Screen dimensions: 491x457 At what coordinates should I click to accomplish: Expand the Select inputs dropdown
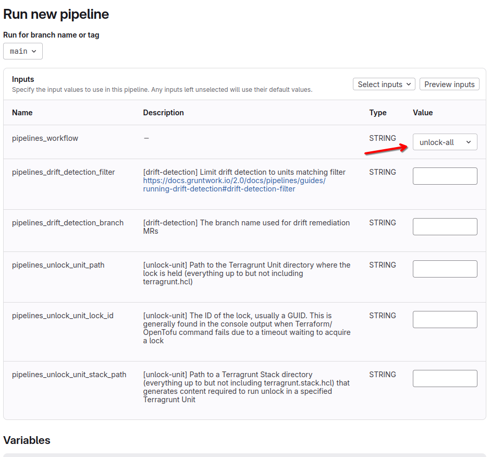coord(385,85)
